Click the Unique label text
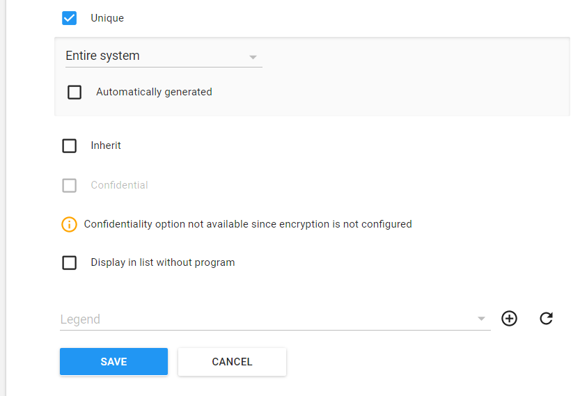 [107, 18]
